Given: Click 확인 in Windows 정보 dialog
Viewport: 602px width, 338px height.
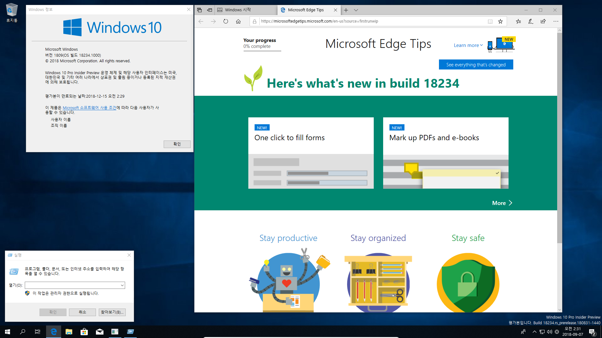Looking at the screenshot, I should pos(177,144).
